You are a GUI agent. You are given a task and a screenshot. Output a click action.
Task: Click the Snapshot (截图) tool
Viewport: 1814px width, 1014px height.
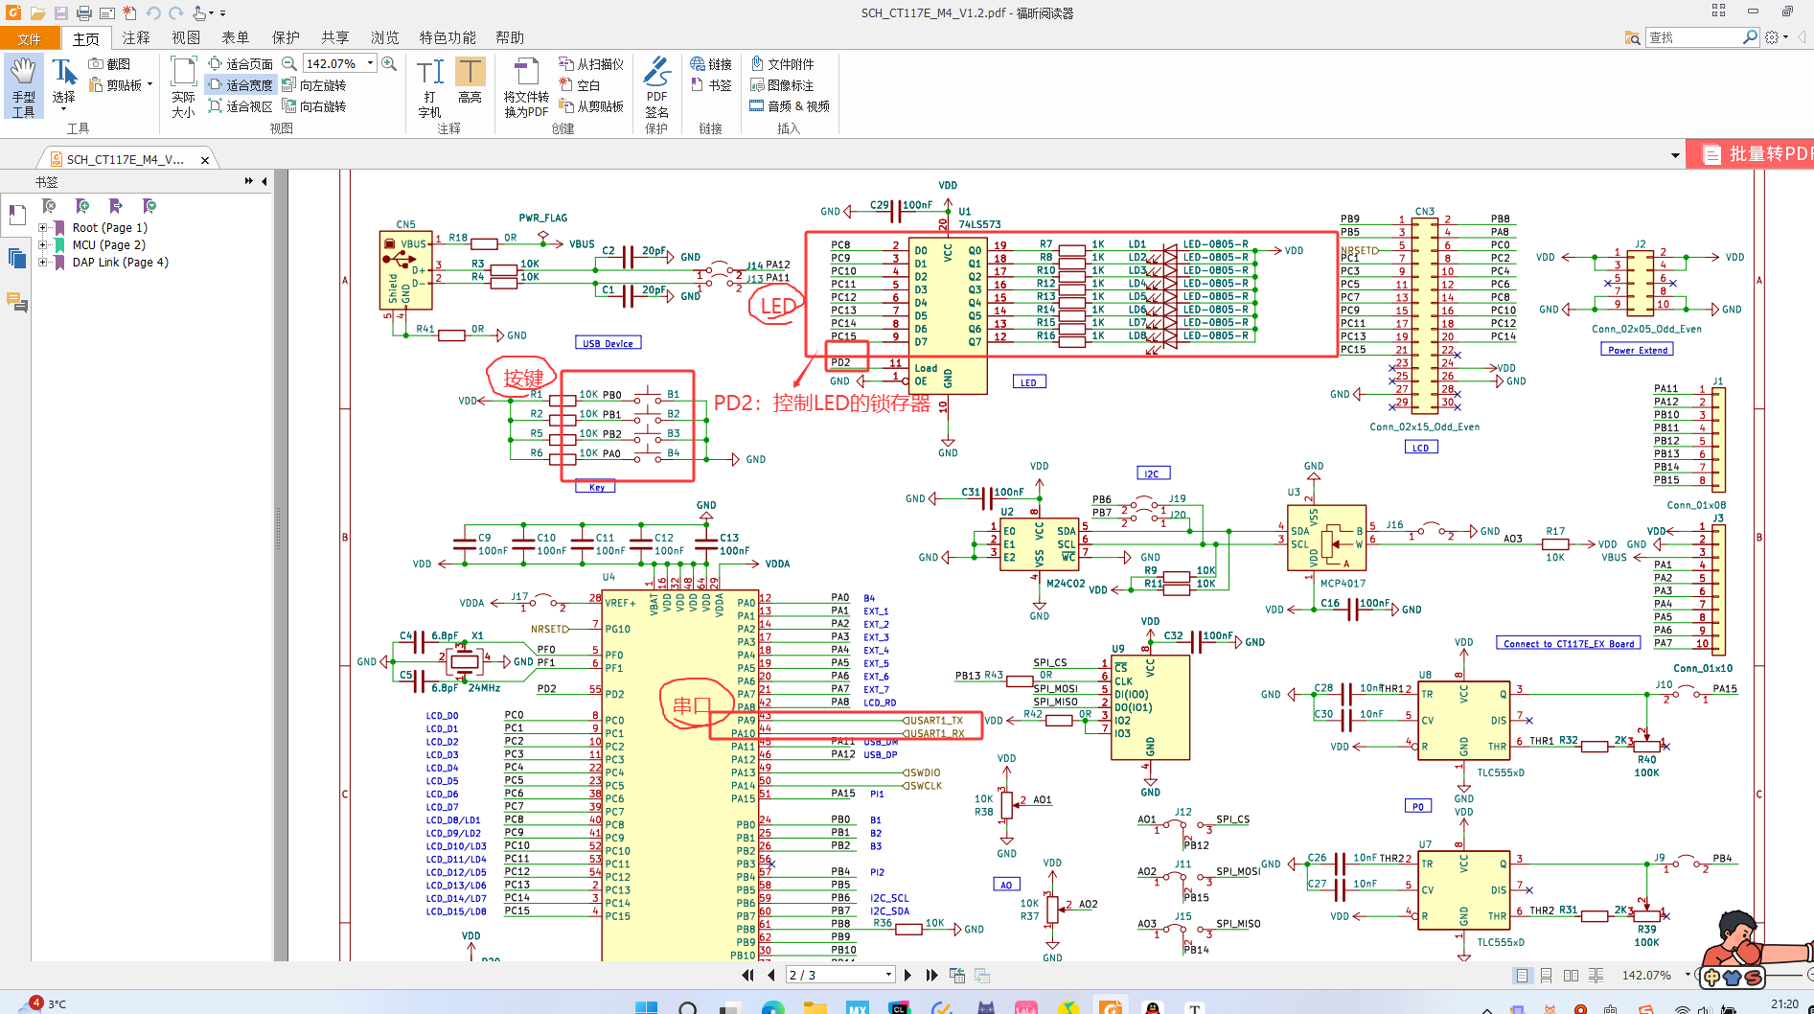(109, 63)
